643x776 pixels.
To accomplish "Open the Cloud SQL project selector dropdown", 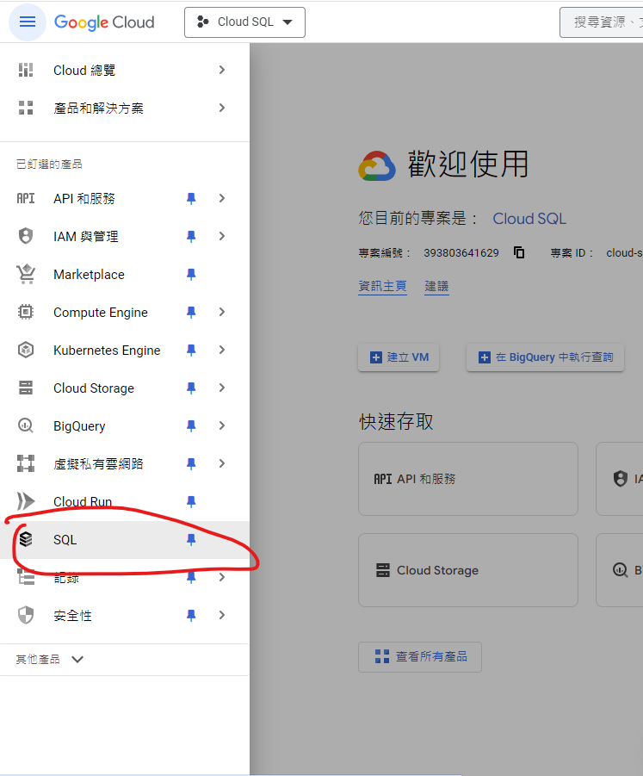I will (x=245, y=22).
